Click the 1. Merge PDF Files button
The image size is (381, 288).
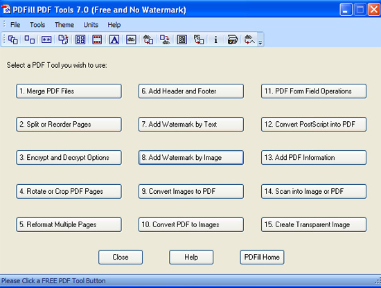[69, 91]
